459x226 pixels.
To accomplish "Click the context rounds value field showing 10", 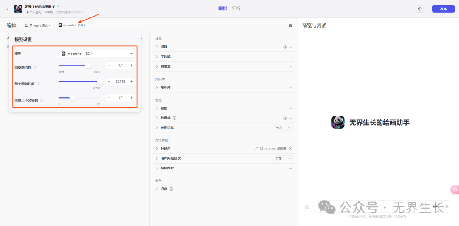I will (120, 98).
